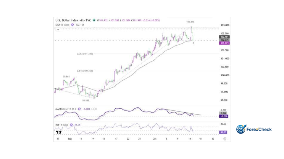Click the C101.929 close value
The height and width of the screenshot is (159, 284).
click(x=136, y=20)
